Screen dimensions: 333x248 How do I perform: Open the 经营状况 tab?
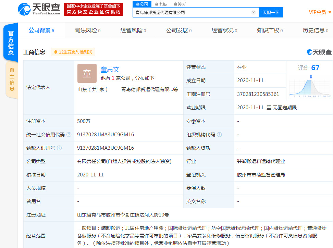point(224,30)
